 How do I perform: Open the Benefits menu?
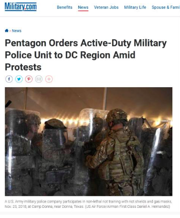pyautogui.click(x=65, y=7)
